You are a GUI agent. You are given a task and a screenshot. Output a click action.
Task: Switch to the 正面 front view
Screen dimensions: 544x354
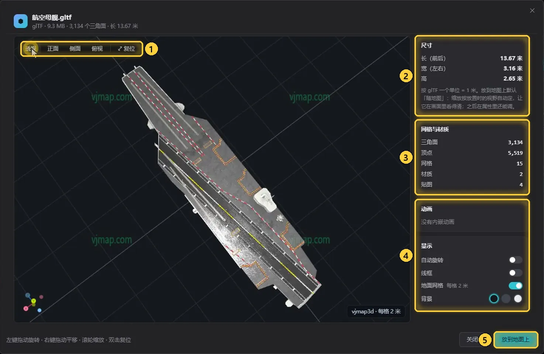point(53,49)
